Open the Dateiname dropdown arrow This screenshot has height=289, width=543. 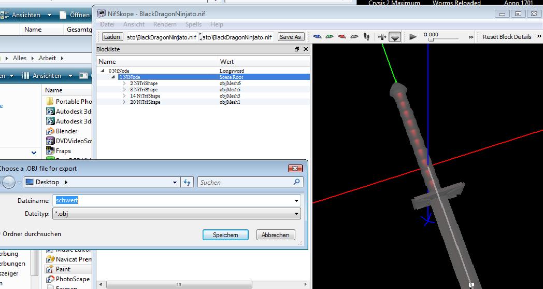(296, 200)
